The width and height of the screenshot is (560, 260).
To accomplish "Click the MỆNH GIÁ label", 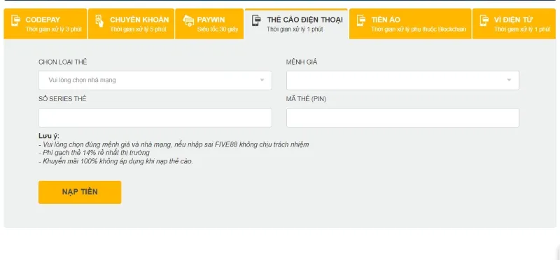I will 302,62.
